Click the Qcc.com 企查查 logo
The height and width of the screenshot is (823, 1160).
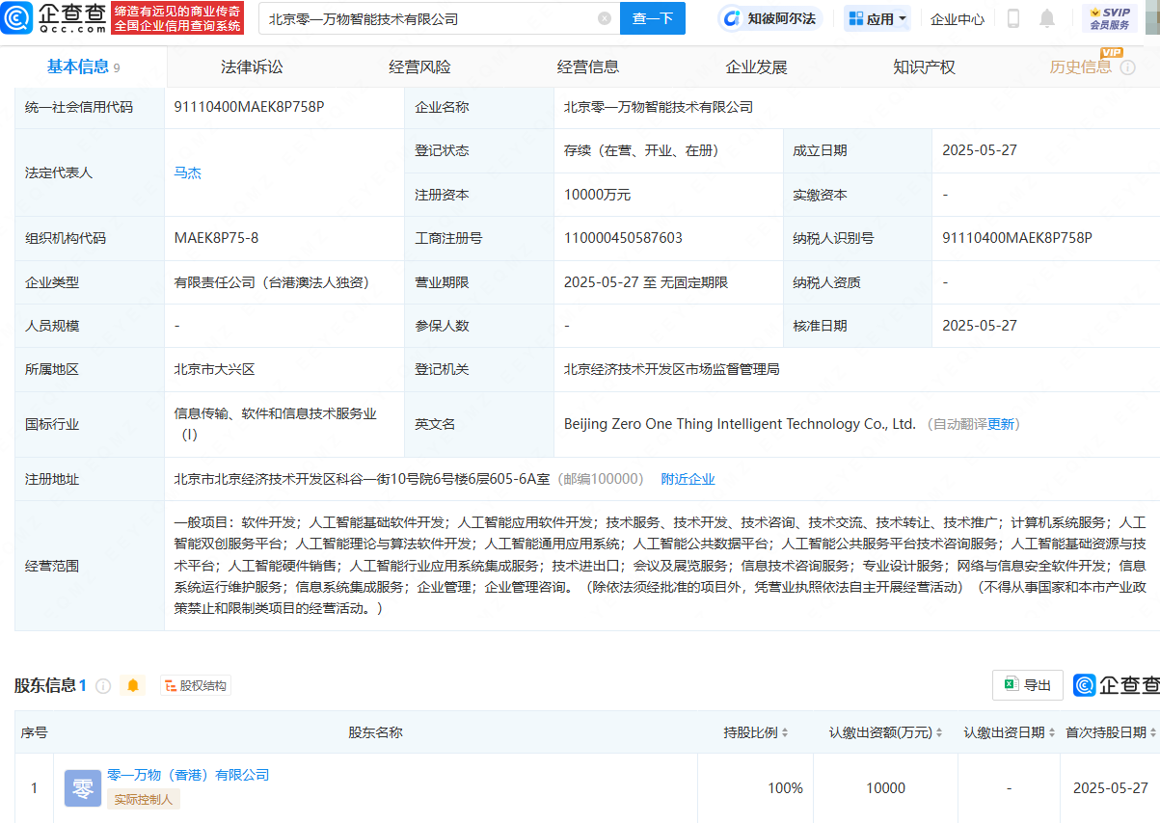tap(52, 18)
